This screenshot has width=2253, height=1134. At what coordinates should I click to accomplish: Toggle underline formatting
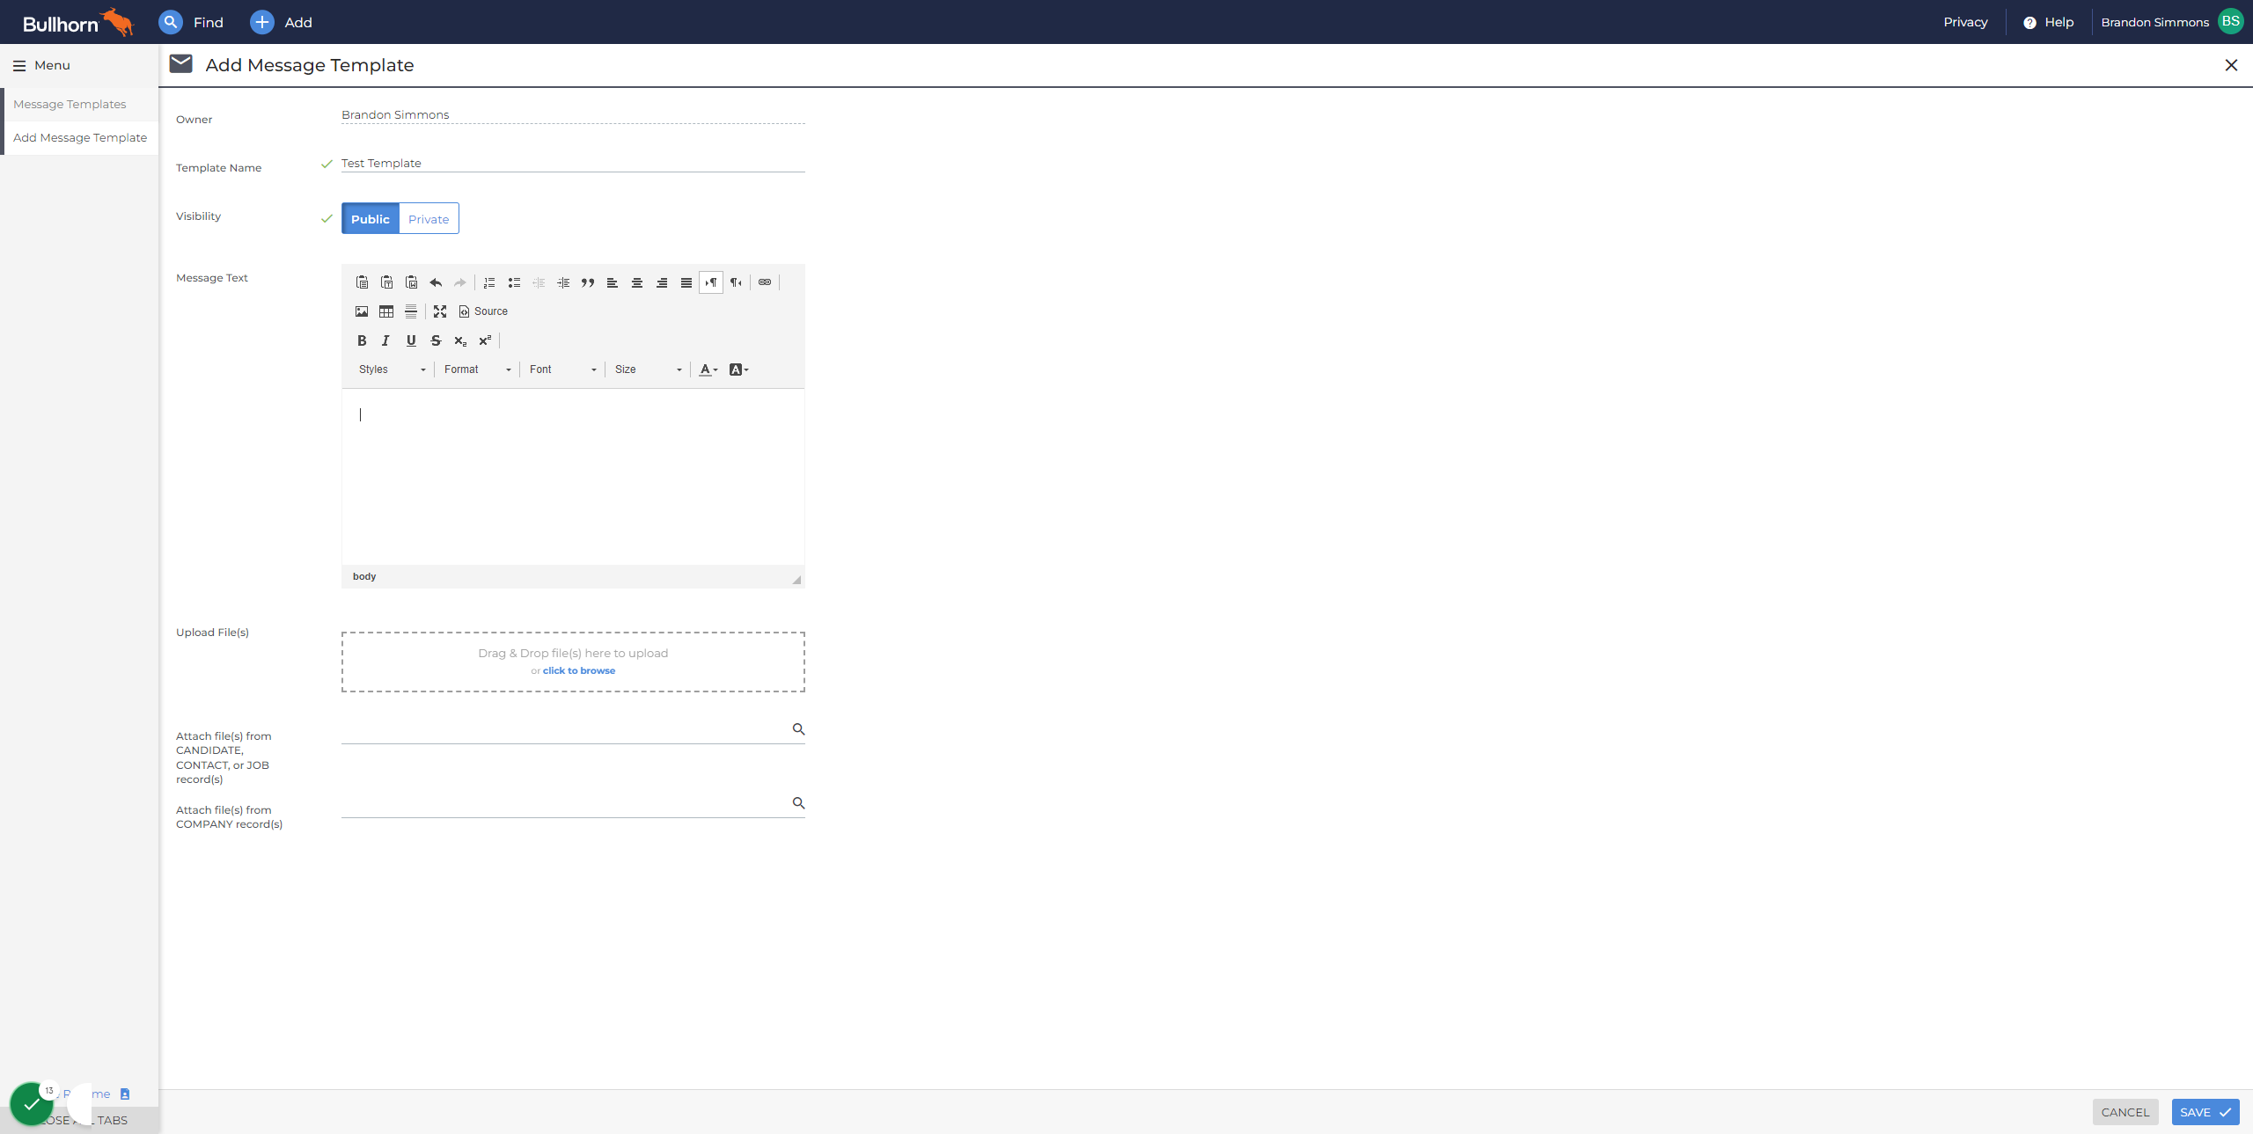click(411, 340)
